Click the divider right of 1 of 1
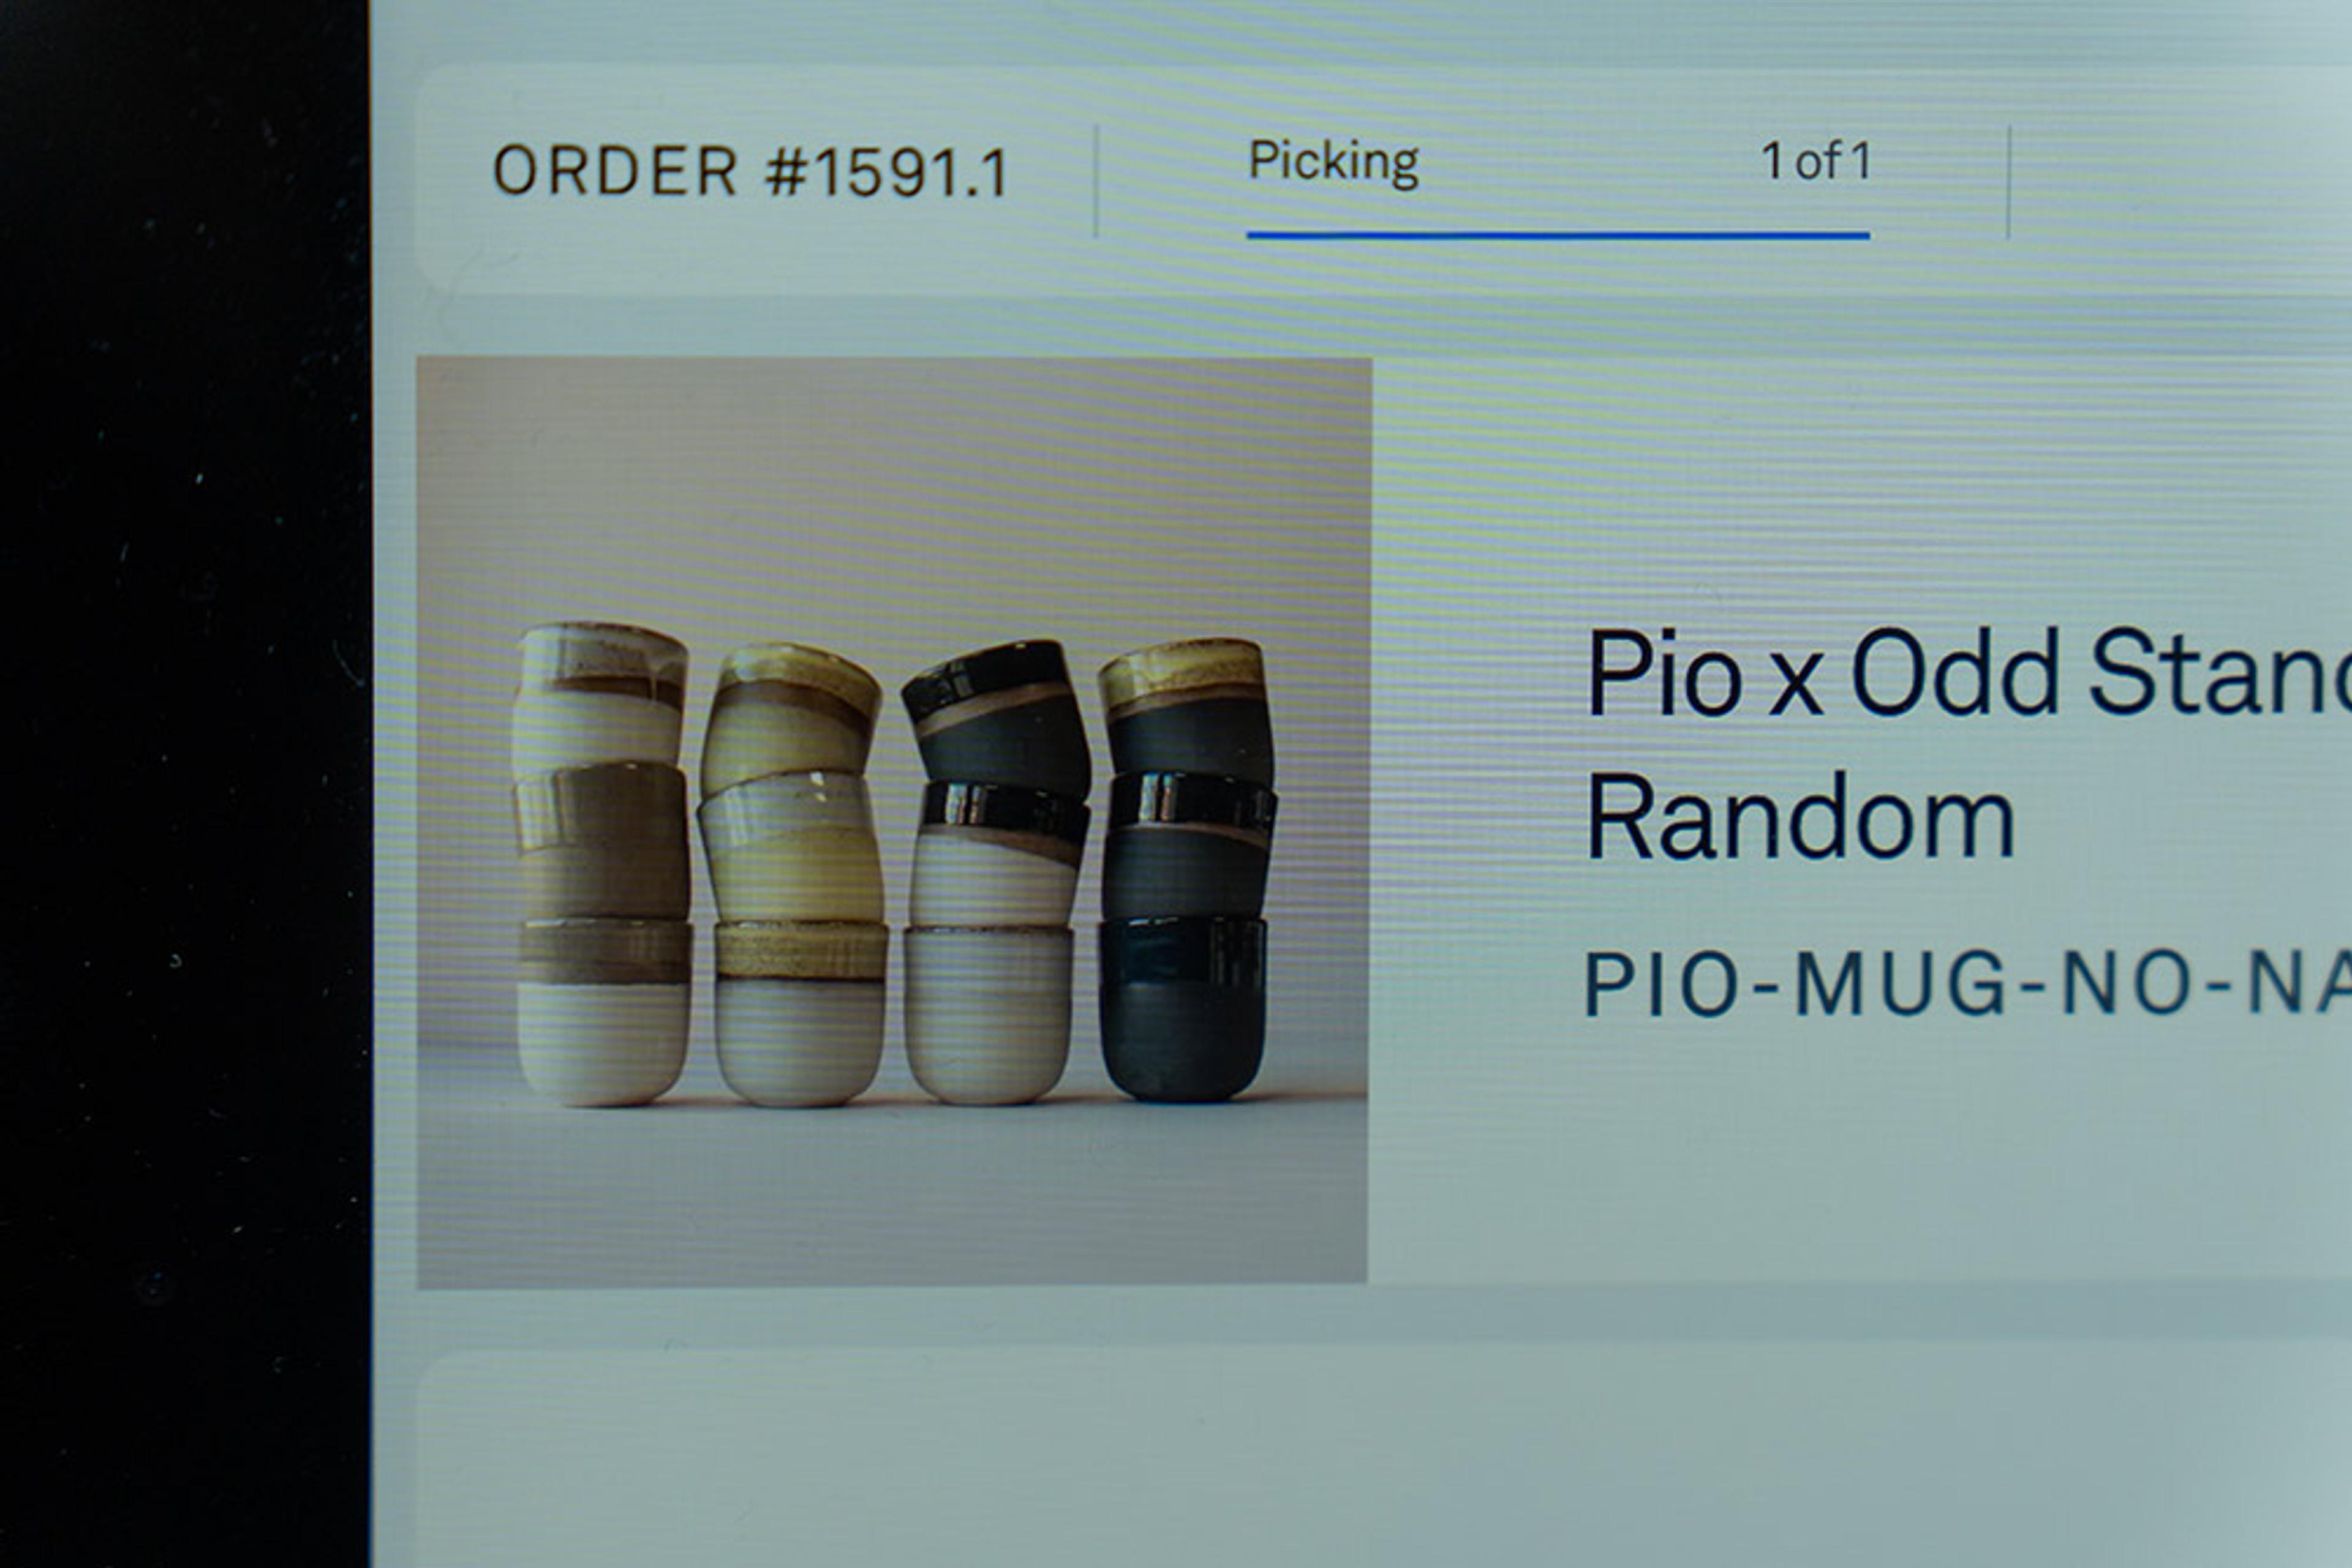Viewport: 2352px width, 1568px height. (2008, 182)
